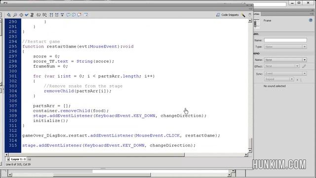Click the code editor horizontal scrollbar thumb
The image size is (316, 178).
(96, 155)
